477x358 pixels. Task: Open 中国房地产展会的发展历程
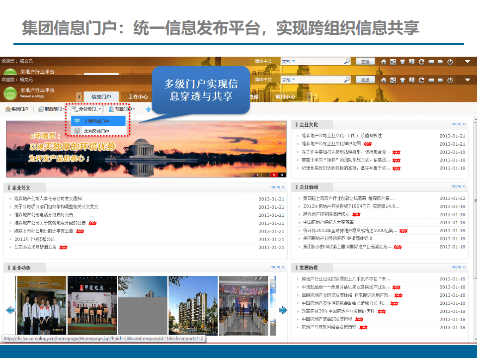tap(327, 319)
